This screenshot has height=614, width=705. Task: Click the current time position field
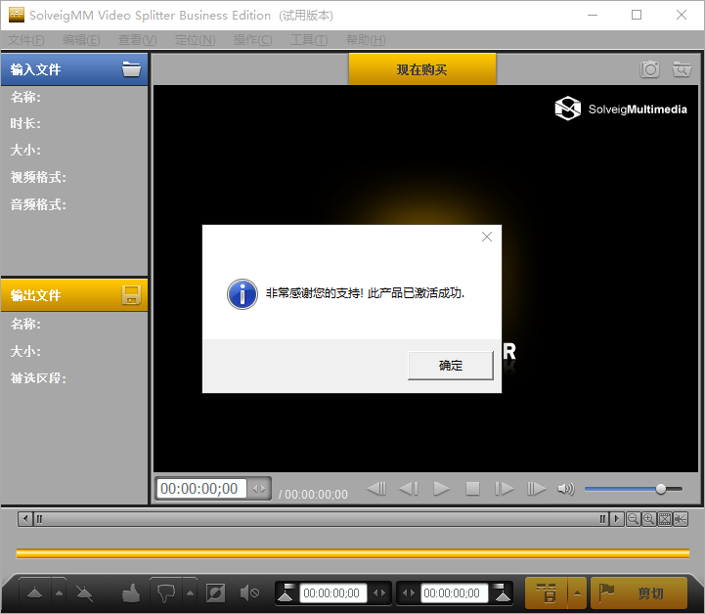tap(200, 489)
